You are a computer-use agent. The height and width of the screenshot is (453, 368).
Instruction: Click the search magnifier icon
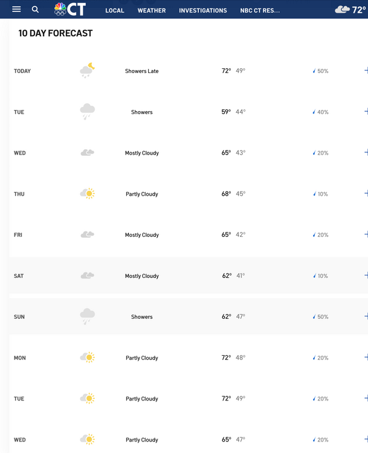(35, 10)
